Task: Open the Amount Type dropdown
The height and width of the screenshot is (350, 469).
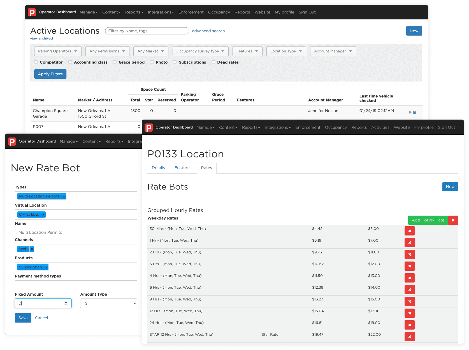Action: tap(108, 303)
